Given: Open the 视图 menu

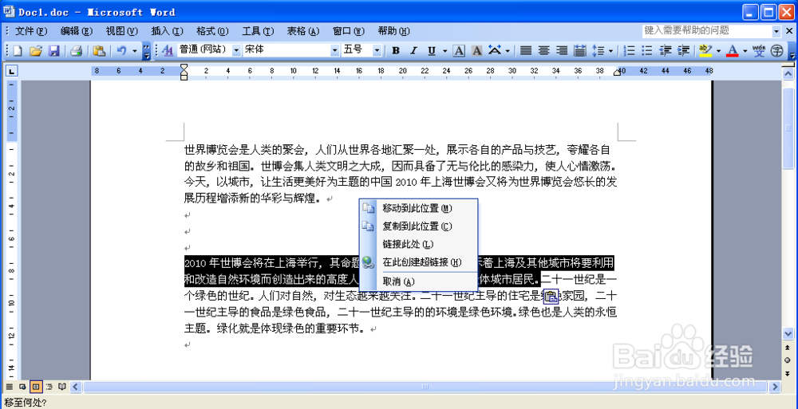Looking at the screenshot, I should 121,31.
